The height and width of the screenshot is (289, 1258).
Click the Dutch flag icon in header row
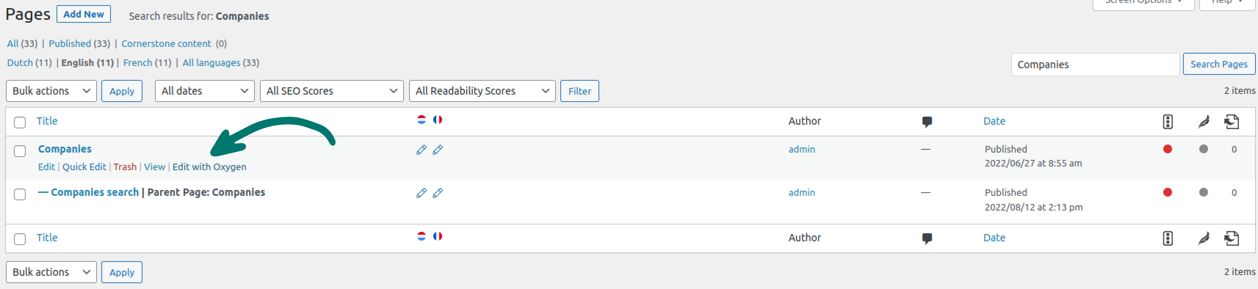[x=421, y=120]
